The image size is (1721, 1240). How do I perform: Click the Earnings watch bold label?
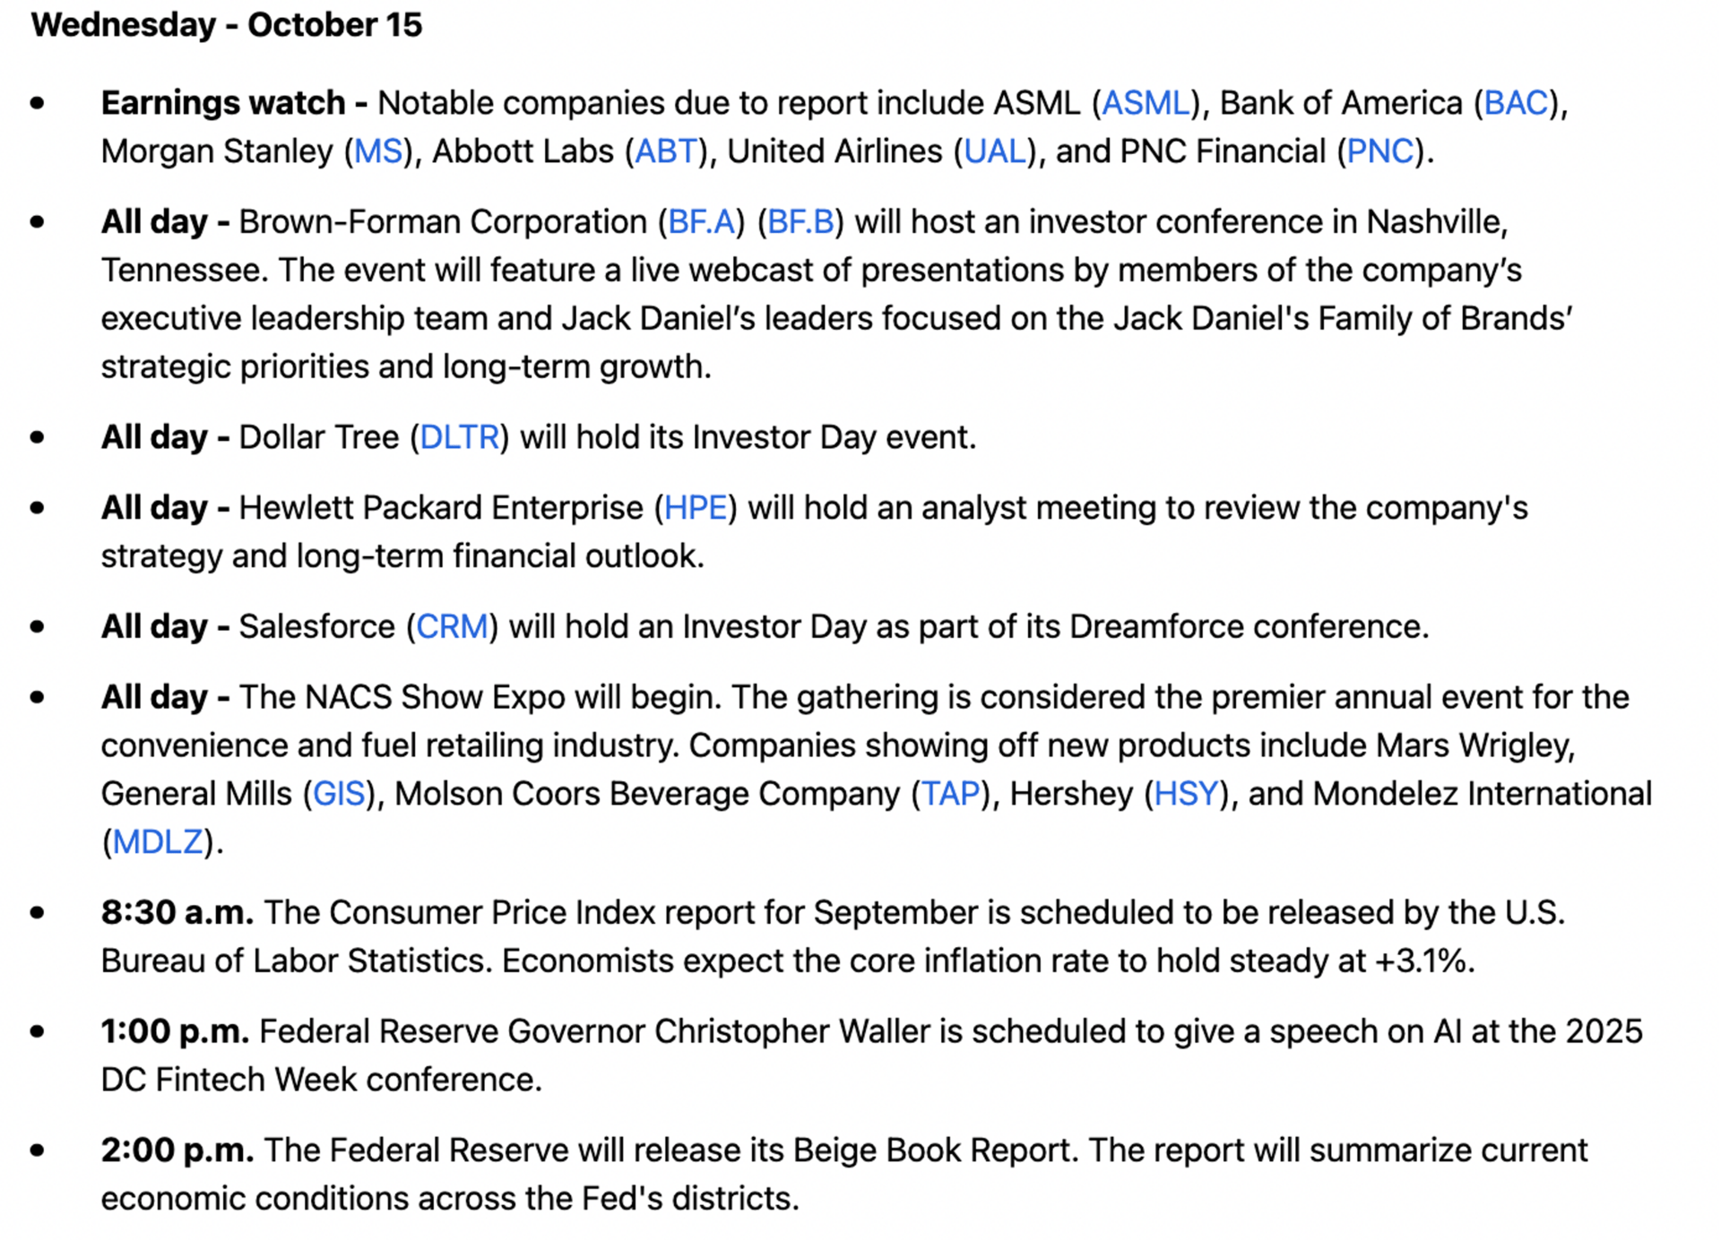point(222,103)
